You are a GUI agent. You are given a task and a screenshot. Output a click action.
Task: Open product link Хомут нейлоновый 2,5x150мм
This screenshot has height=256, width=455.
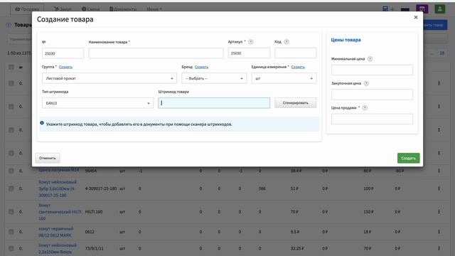(58, 248)
